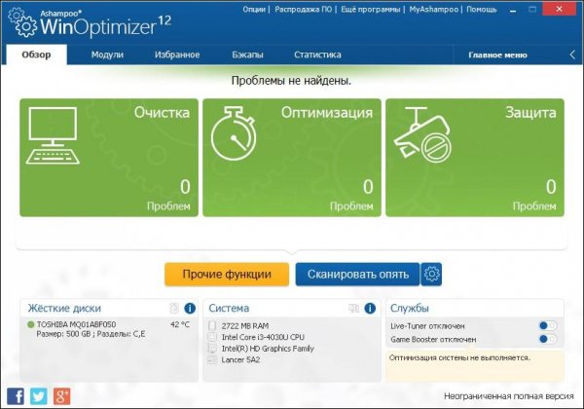This screenshot has height=409, width=584.
Task: Open the Помощь menu
Action: [x=482, y=10]
